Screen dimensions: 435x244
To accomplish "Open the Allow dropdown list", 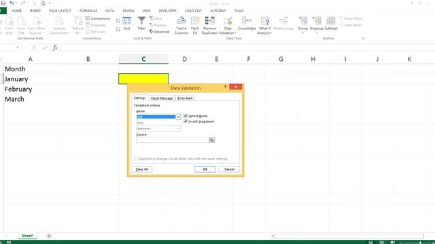I will 178,117.
